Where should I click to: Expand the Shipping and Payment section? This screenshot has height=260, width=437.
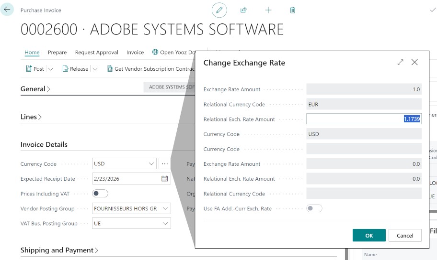point(59,250)
